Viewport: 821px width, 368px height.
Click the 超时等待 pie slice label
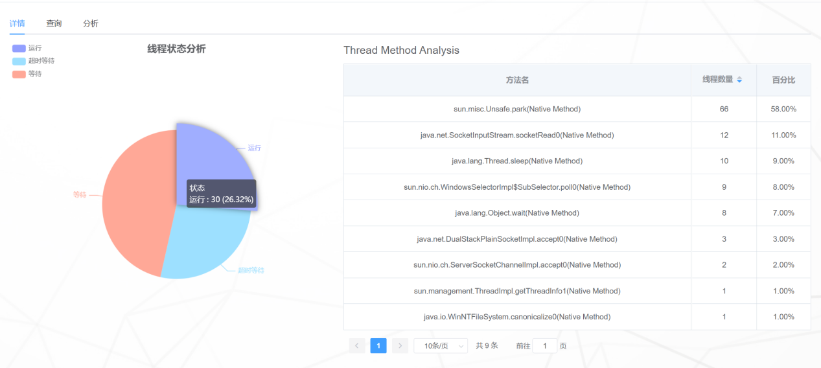251,270
